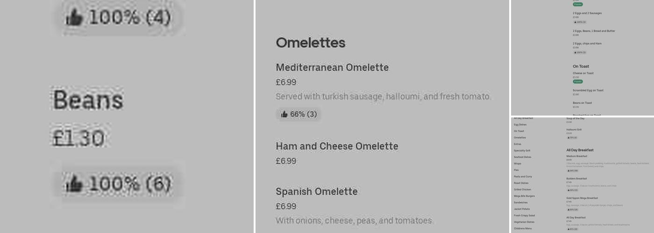The image size is (654, 233).
Task: Click the Popular badge under Cheese on Toast
Action: coord(578,82)
